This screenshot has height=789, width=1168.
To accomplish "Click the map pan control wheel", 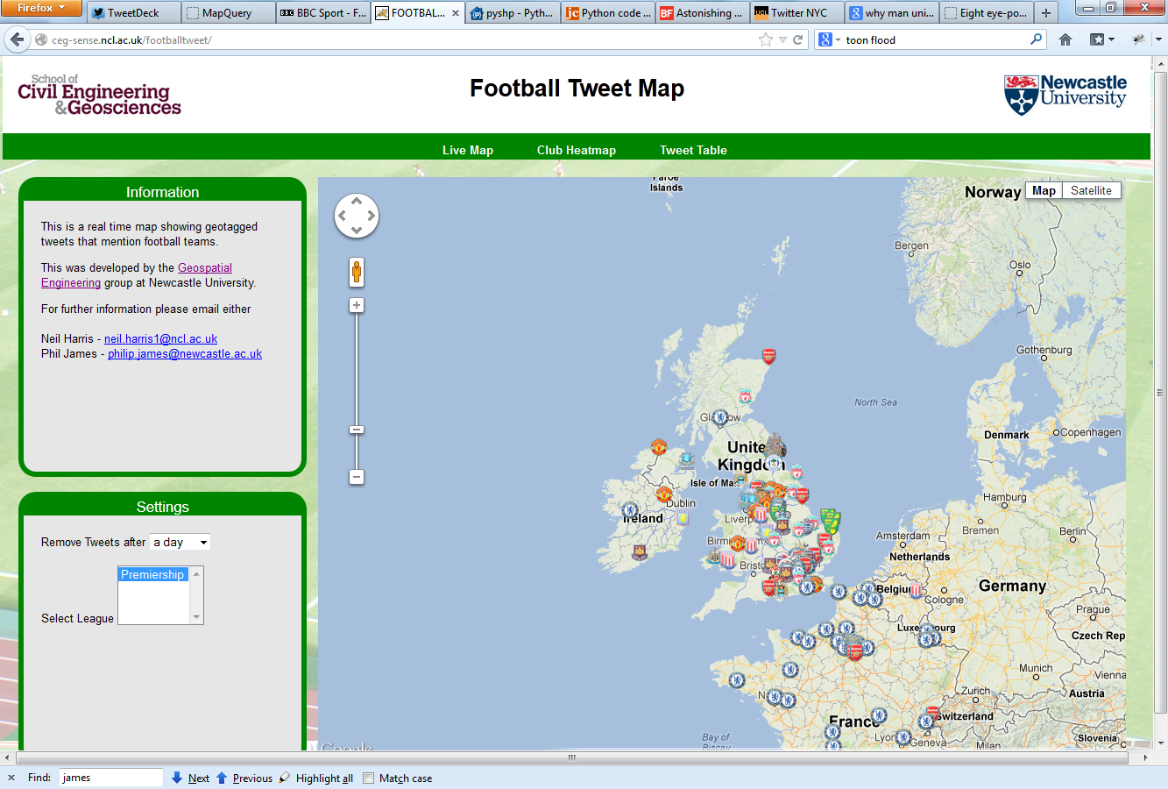I will 357,216.
